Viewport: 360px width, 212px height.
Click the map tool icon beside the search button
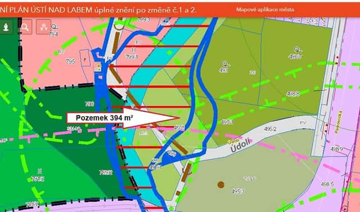point(43,27)
